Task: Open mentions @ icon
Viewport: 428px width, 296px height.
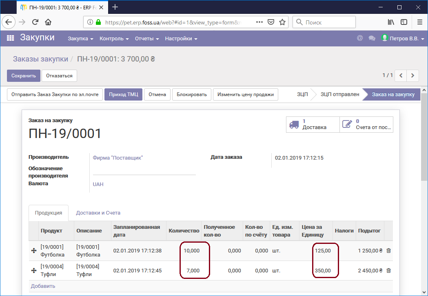Action: 360,38
